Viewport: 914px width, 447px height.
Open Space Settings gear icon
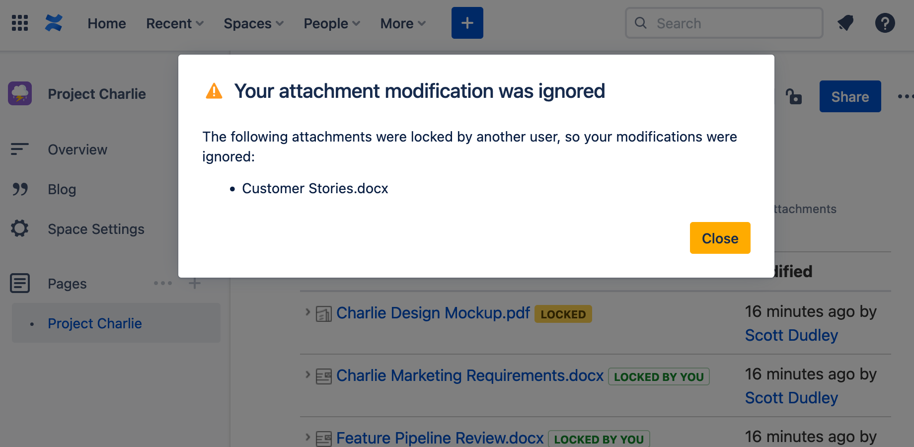(20, 228)
